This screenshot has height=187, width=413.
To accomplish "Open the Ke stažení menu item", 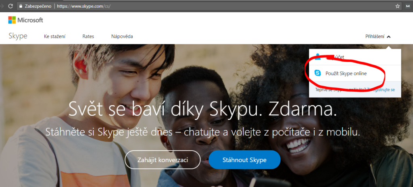I will (55, 36).
